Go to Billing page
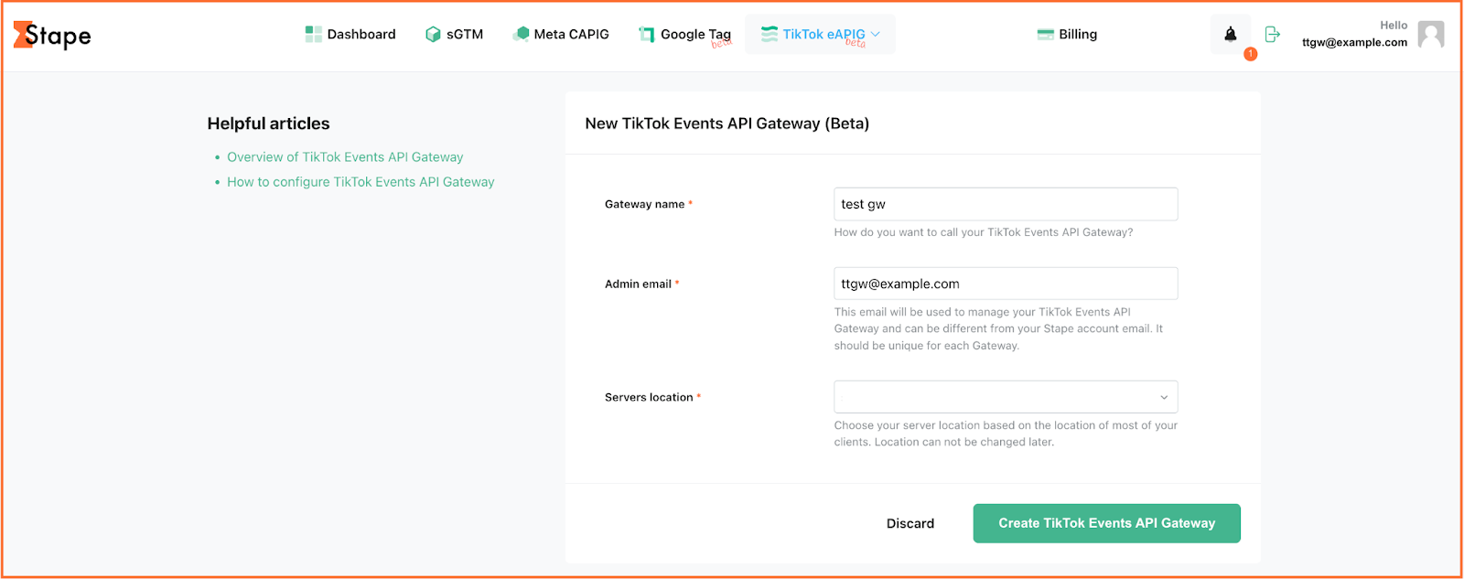Image resolution: width=1464 pixels, height=579 pixels. pos(1067,34)
